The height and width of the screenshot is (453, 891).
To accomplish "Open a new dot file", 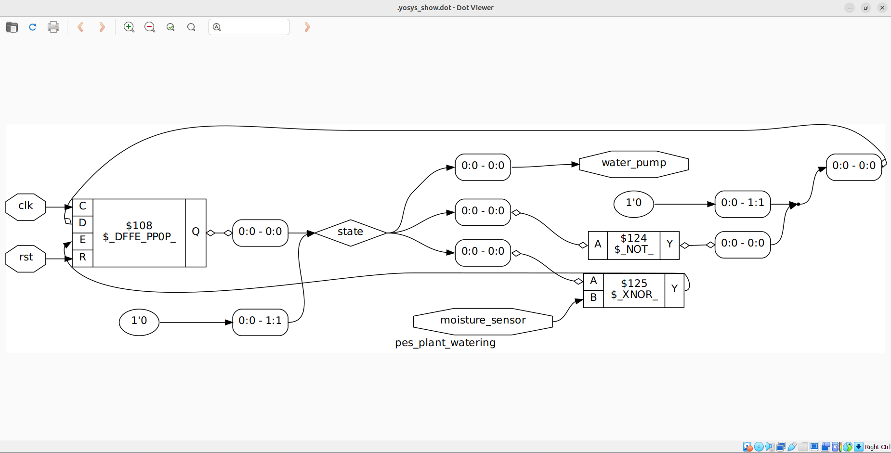I will 12,27.
